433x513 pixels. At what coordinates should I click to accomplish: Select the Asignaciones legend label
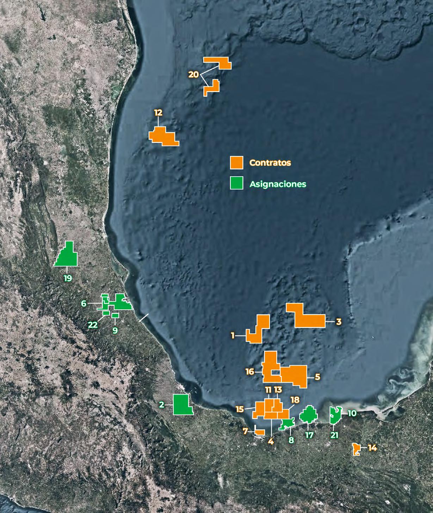(278, 184)
